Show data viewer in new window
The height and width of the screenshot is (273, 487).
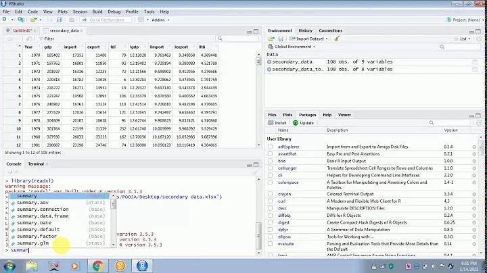point(29,39)
